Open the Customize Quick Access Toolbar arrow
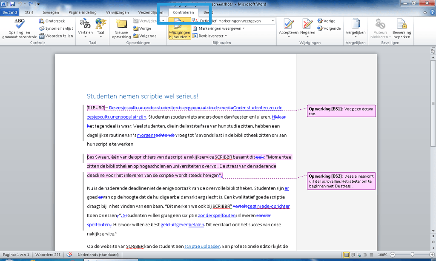Screen dimensions: 436x261 click(38, 4)
